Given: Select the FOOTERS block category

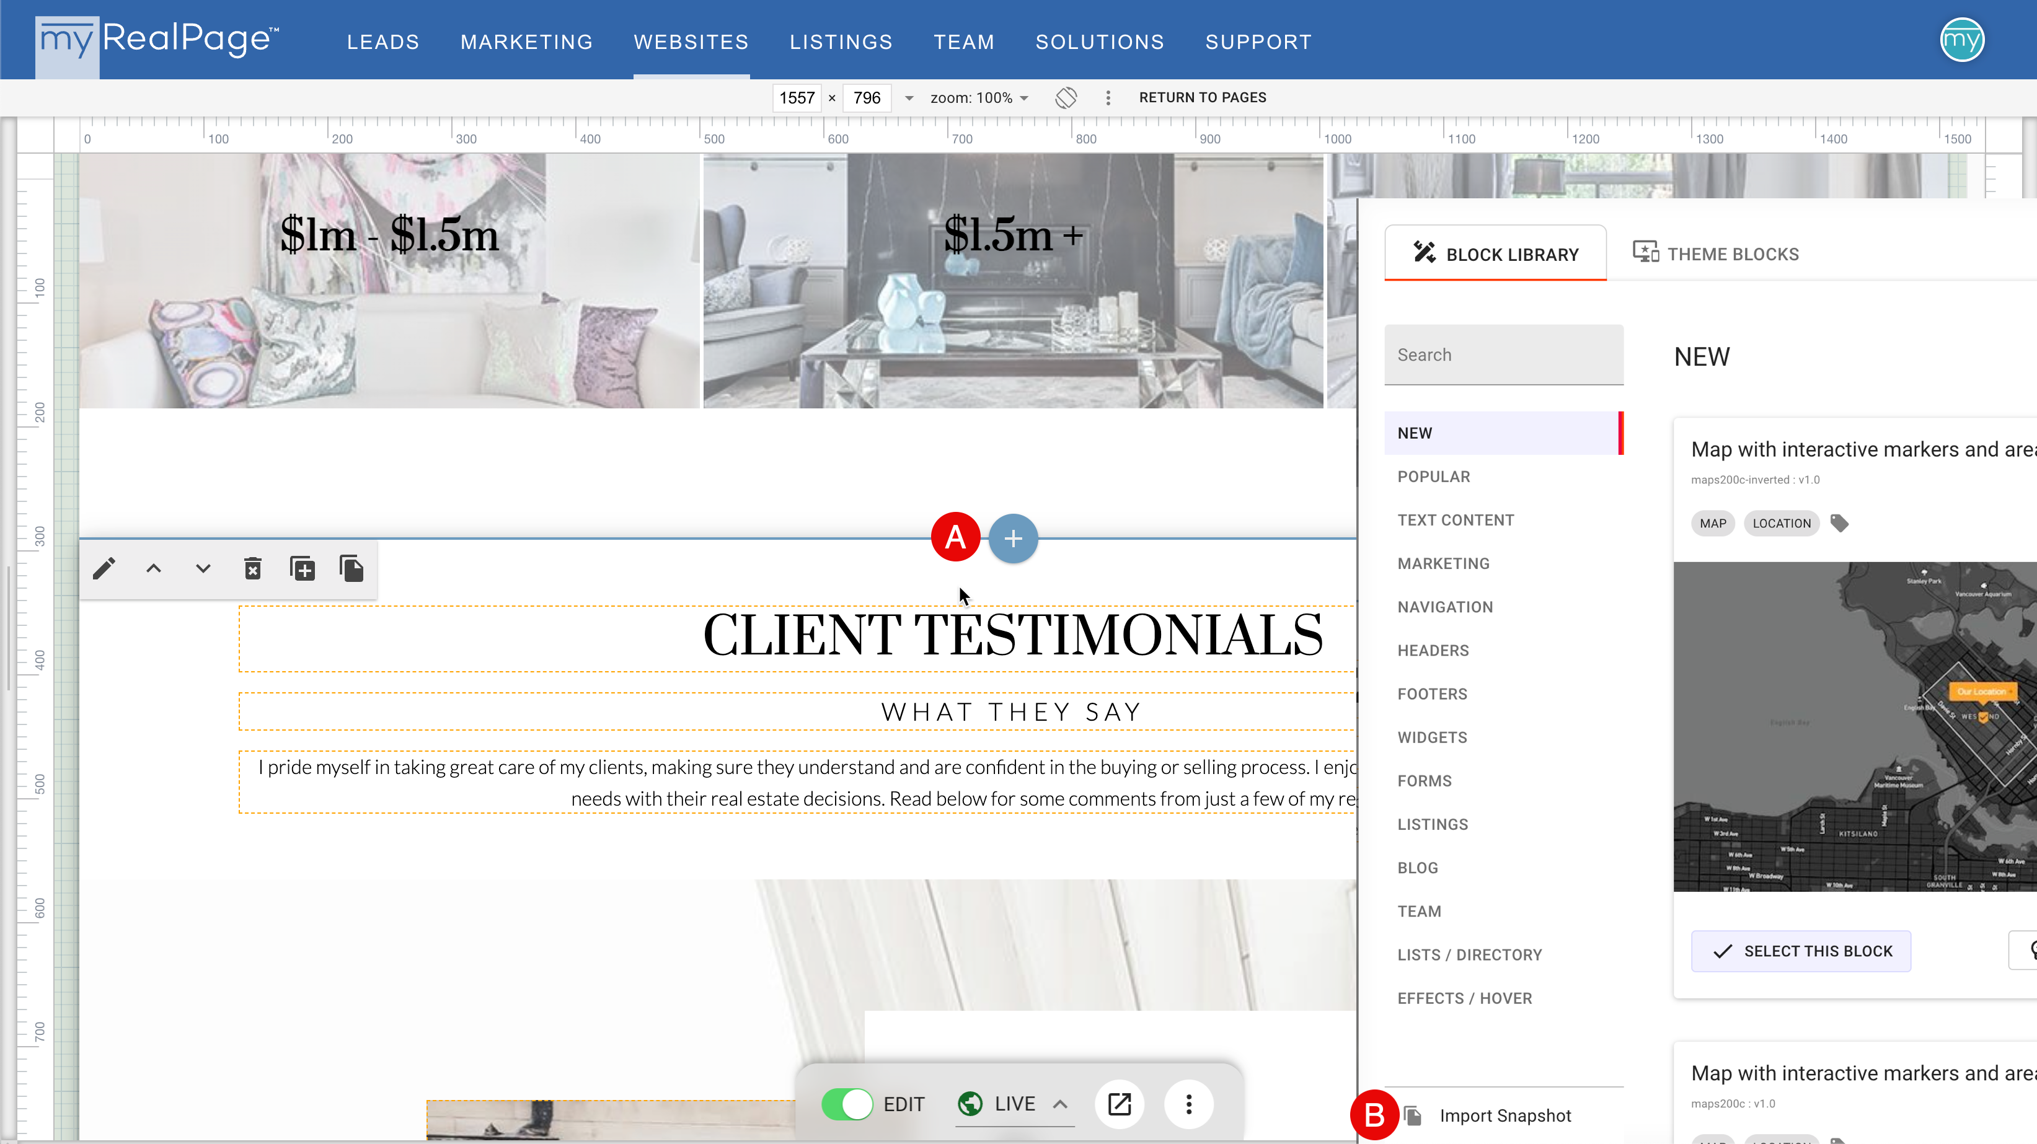Looking at the screenshot, I should pyautogui.click(x=1503, y=694).
